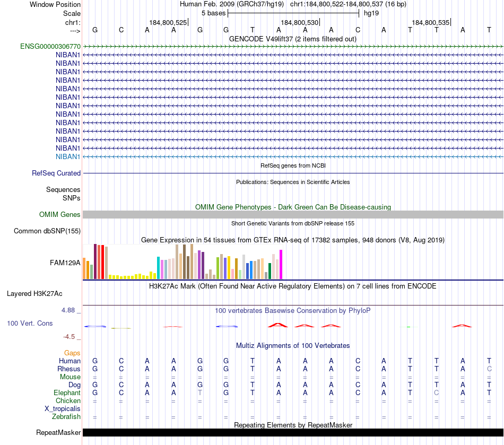Open 100 vertebrates Basewise Conservation by PhyloP title
The image size is (504, 445).
point(293,310)
